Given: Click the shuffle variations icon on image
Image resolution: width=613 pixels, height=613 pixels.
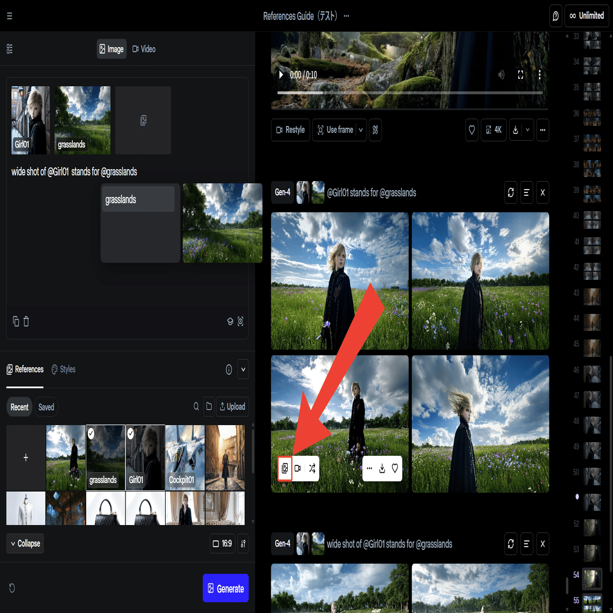Looking at the screenshot, I should tap(312, 468).
